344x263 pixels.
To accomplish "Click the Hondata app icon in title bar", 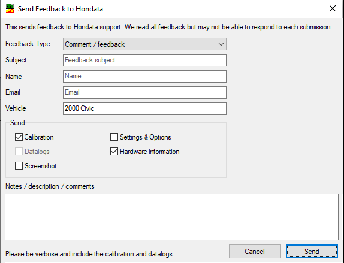I will click(10, 9).
